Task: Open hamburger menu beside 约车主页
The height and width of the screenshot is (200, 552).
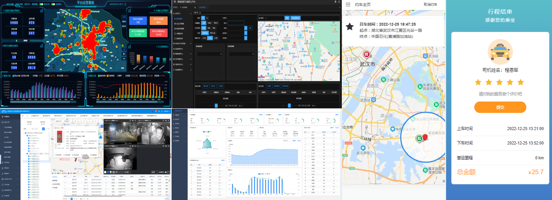Action: click(x=348, y=5)
